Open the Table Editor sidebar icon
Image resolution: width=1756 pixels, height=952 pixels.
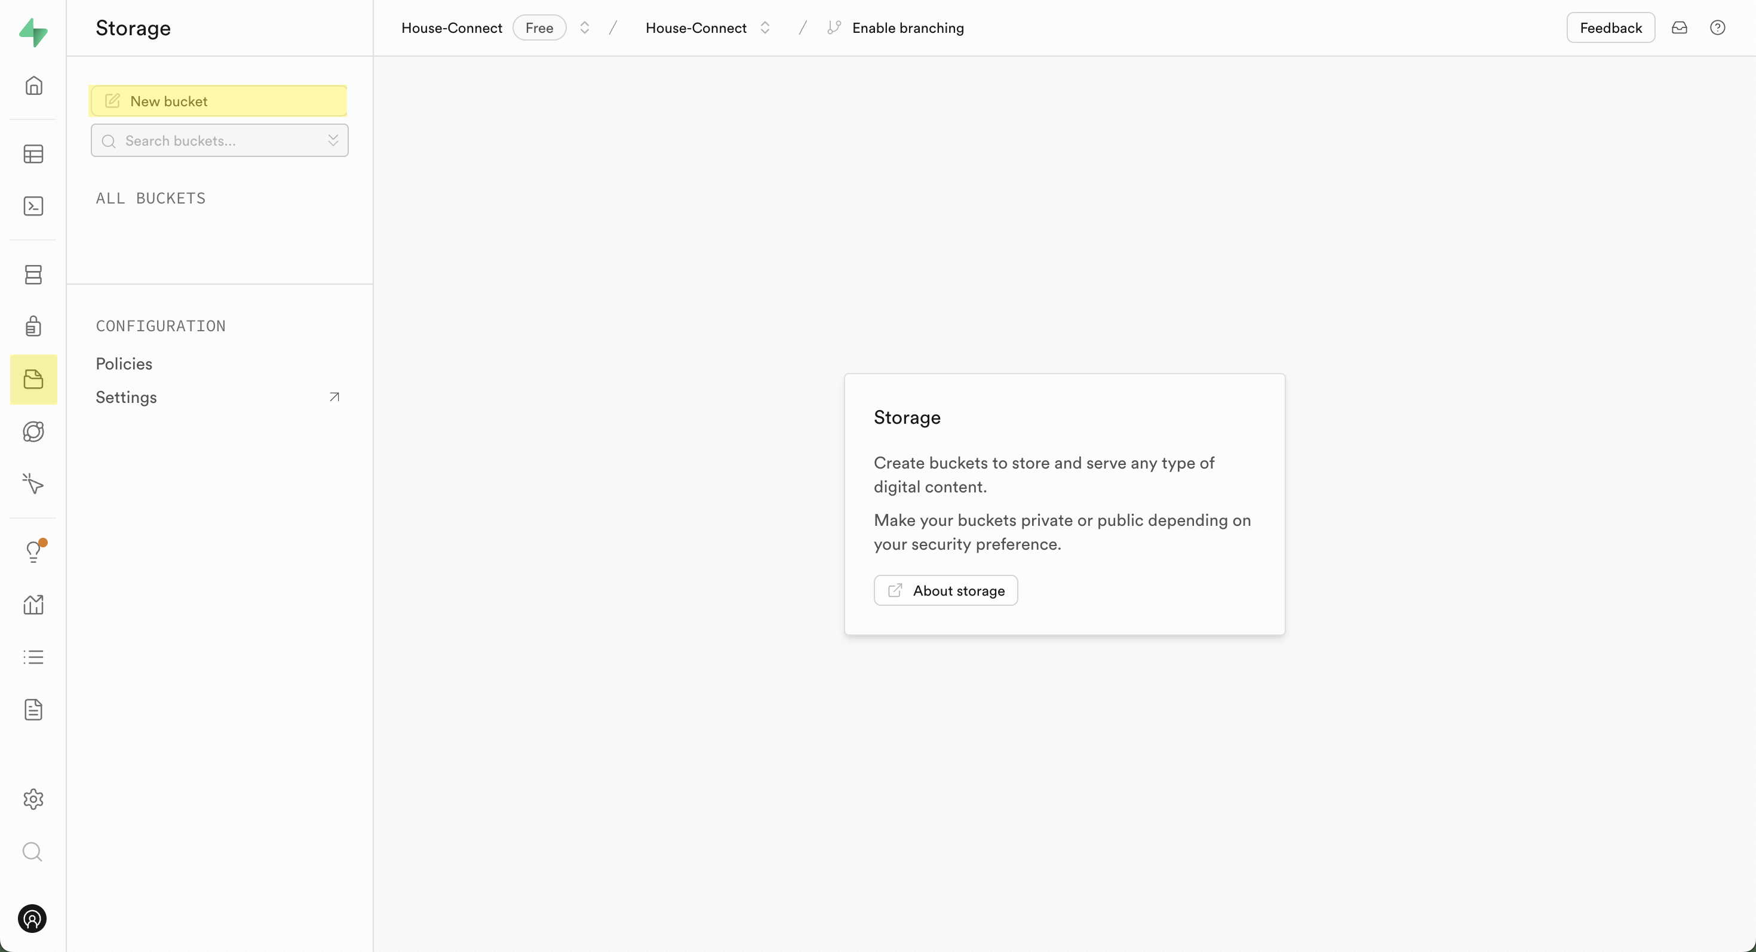[x=33, y=154]
